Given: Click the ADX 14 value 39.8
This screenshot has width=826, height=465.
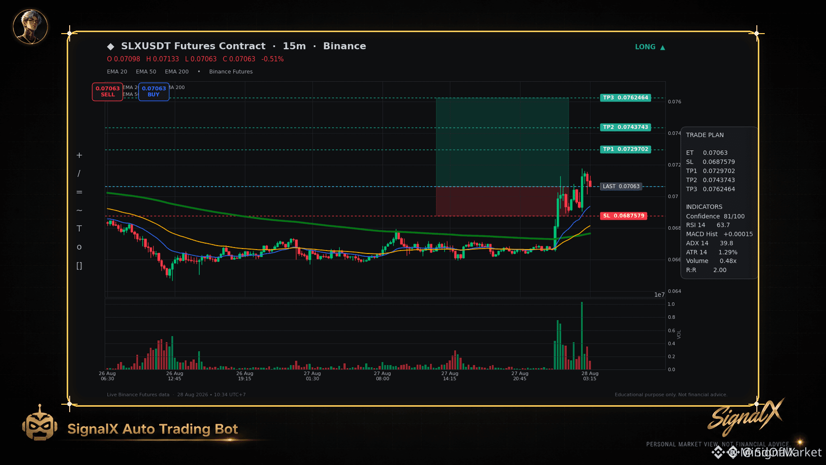Looking at the screenshot, I should tap(726, 243).
